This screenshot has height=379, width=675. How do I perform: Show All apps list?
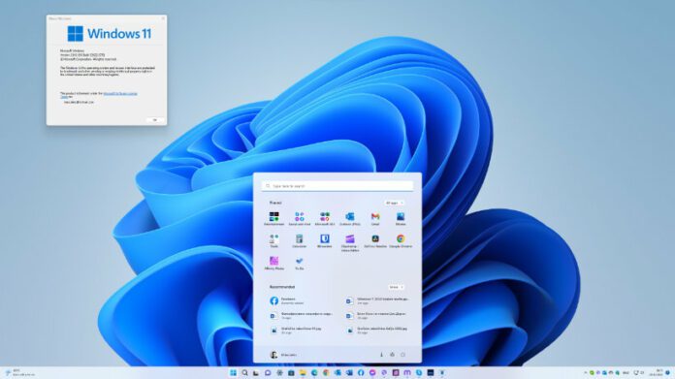click(394, 203)
